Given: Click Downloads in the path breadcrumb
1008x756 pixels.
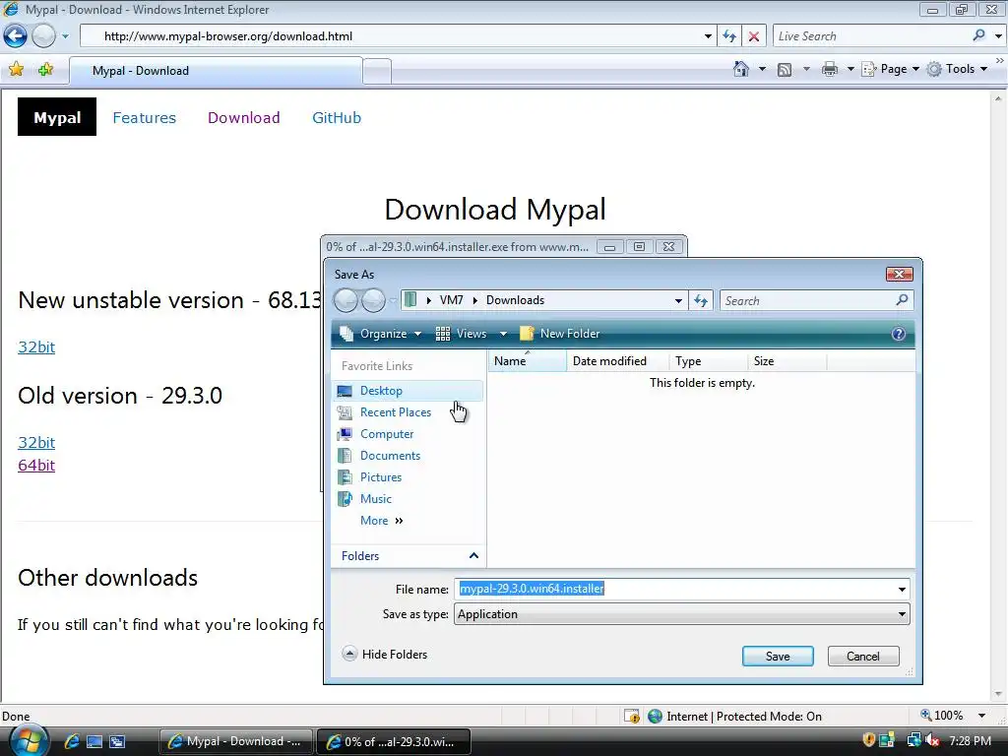Looking at the screenshot, I should tap(515, 300).
